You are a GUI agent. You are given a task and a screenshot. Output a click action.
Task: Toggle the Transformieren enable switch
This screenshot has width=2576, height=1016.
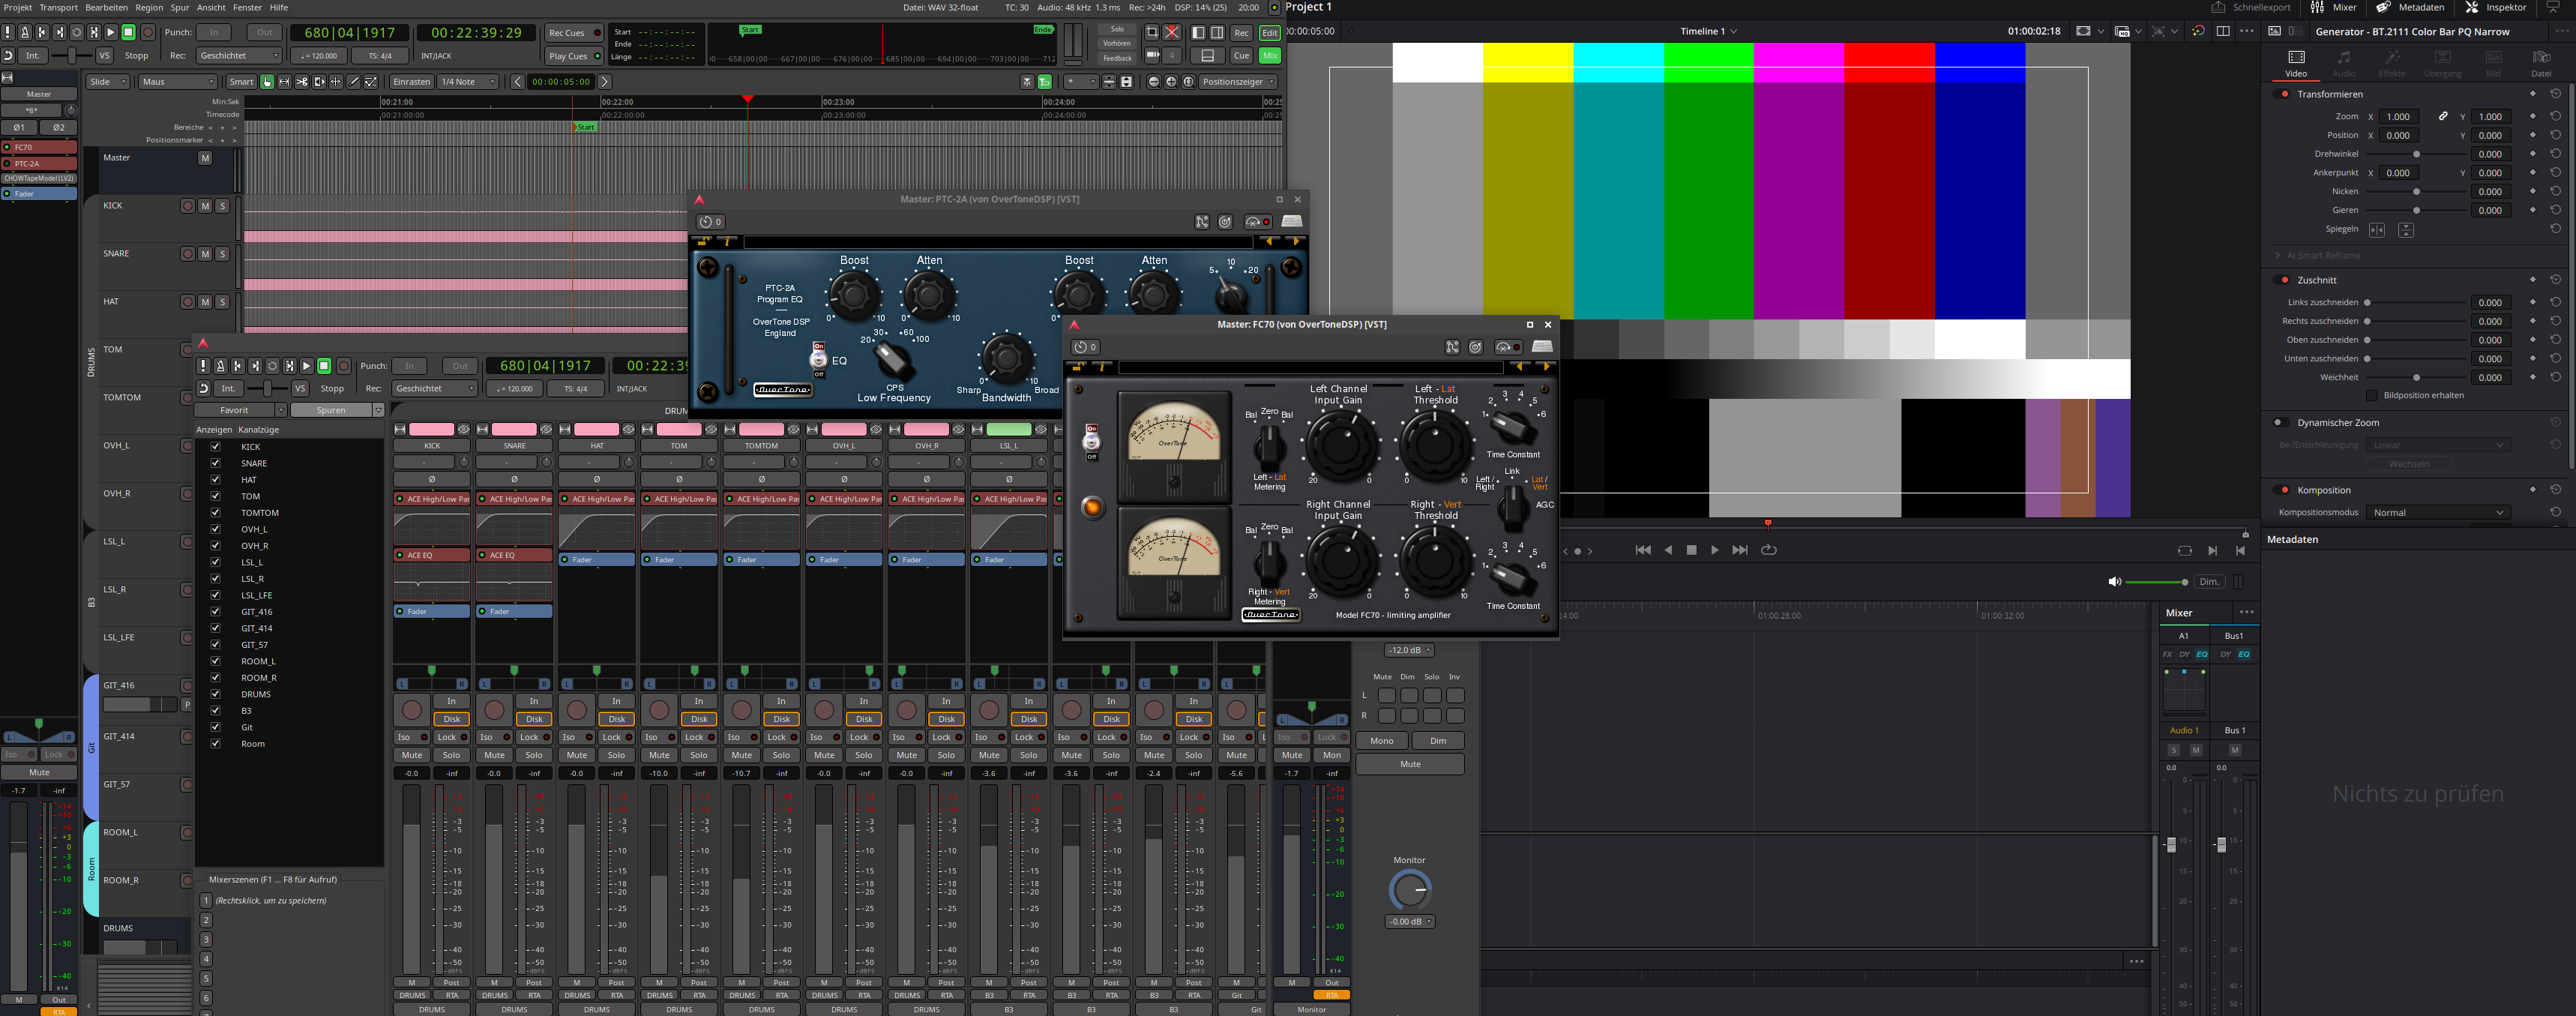pos(2283,94)
